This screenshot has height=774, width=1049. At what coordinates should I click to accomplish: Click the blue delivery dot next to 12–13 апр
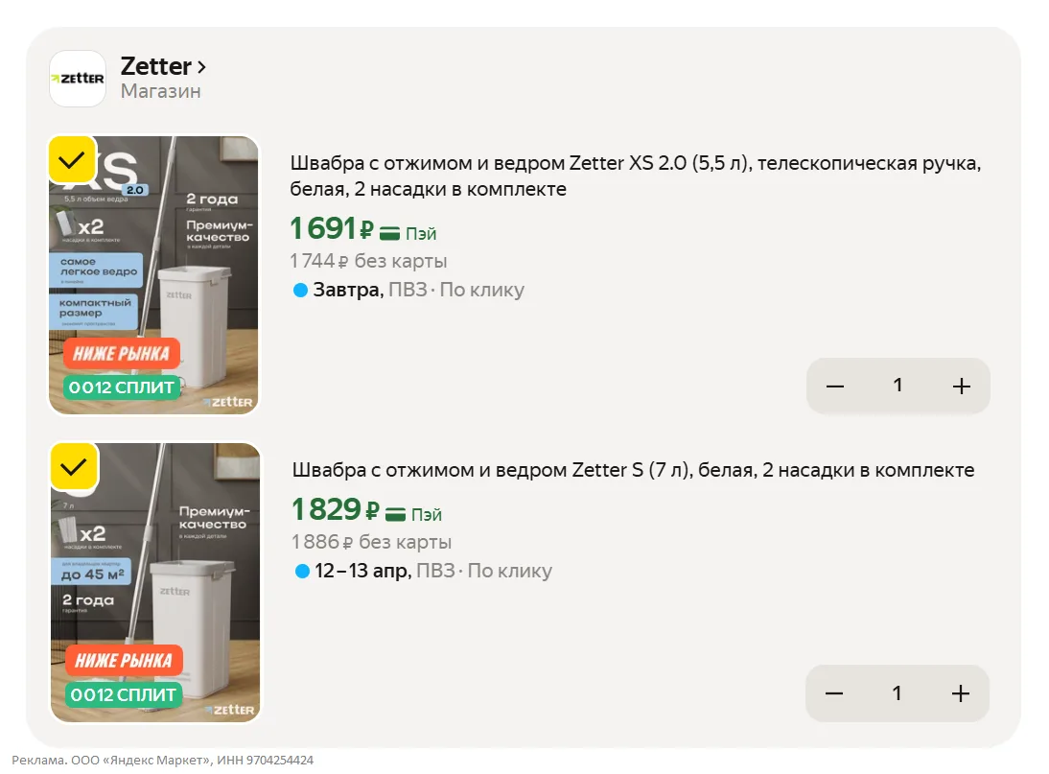tap(302, 572)
